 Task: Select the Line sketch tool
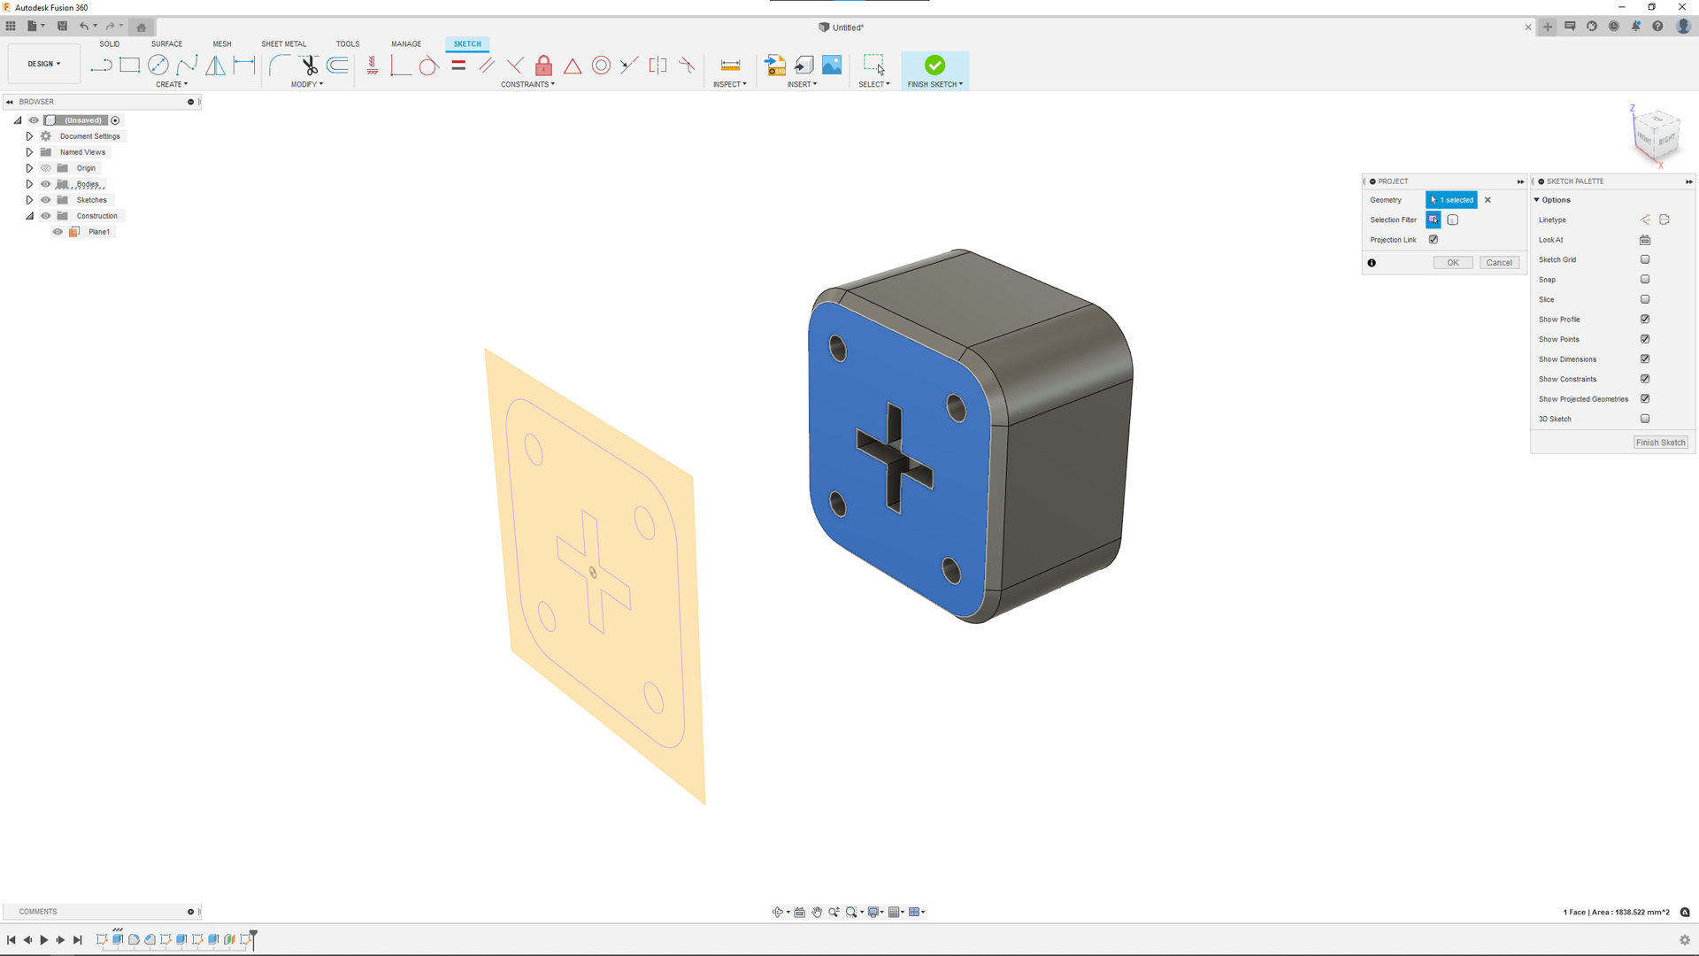click(x=101, y=65)
